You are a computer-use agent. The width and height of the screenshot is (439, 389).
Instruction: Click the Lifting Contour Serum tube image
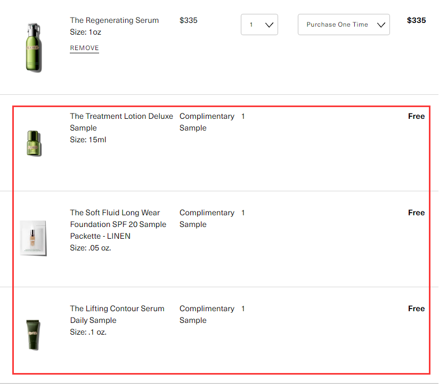[x=34, y=335]
